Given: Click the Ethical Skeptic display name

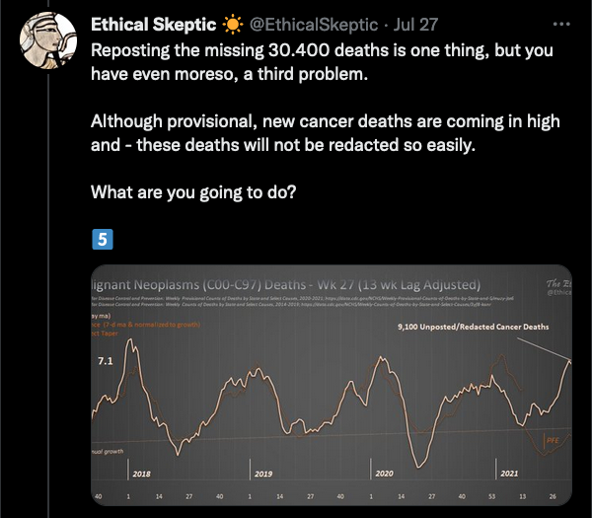Looking at the screenshot, I should point(153,25).
